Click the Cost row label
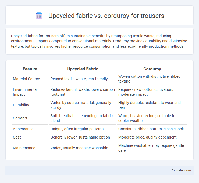Screen dimensions: 199x183 pyautogui.click(x=17, y=137)
